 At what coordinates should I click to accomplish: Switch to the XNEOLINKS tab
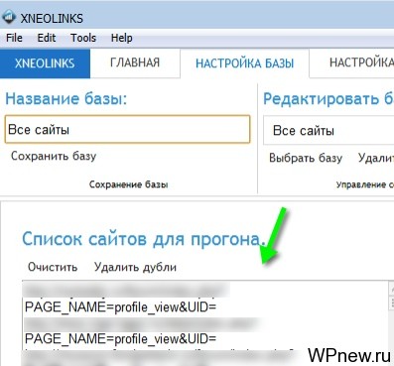coord(45,63)
